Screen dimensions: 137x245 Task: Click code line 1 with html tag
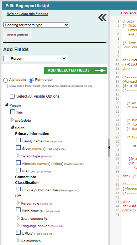tap(128, 21)
